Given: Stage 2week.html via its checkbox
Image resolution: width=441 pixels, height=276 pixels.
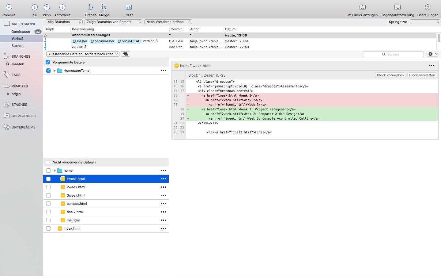Looking at the screenshot, I should pos(48,187).
